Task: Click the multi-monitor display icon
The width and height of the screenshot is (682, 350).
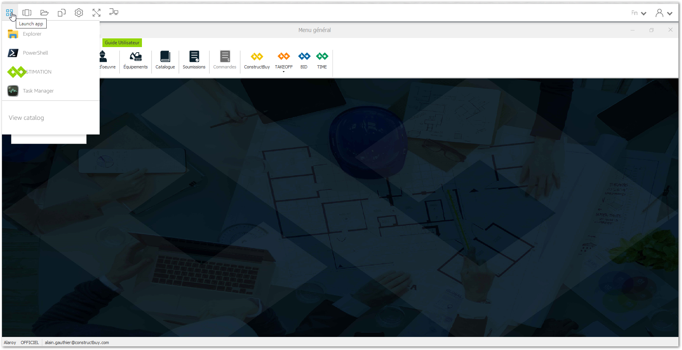Action: click(x=114, y=13)
